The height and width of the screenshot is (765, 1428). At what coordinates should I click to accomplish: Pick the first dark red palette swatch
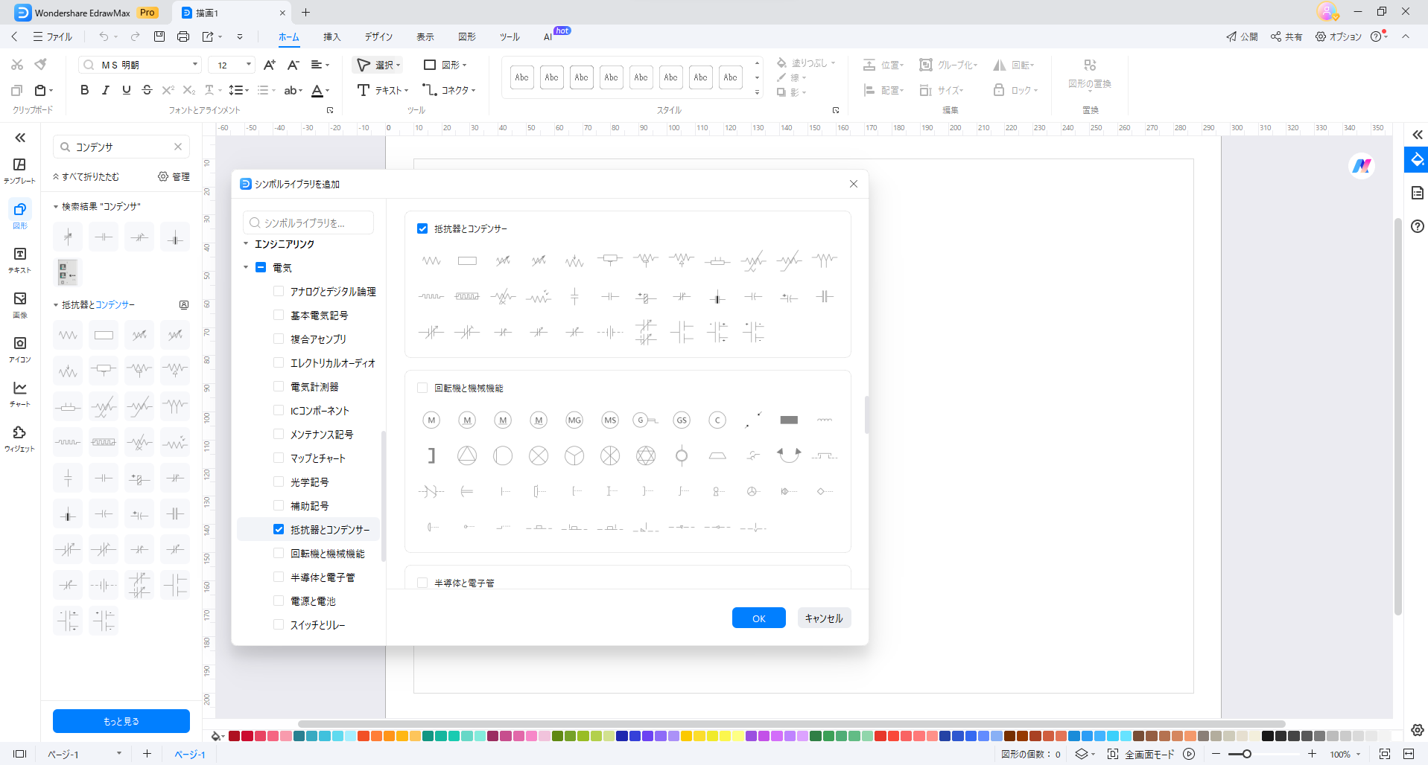click(234, 736)
